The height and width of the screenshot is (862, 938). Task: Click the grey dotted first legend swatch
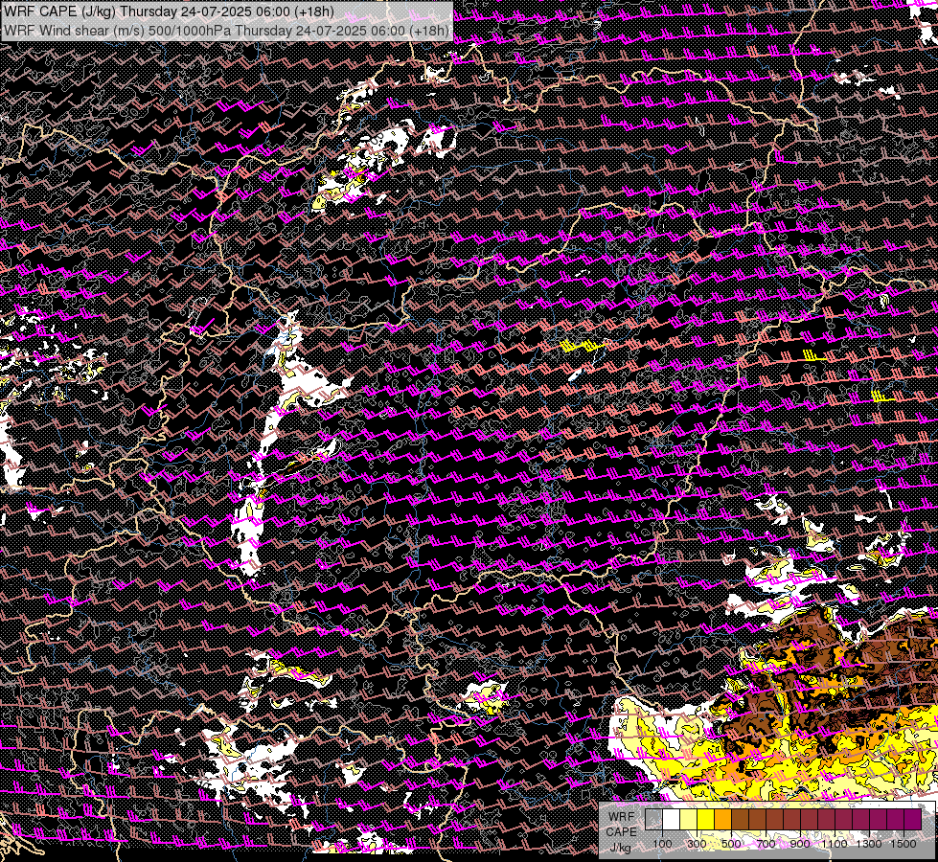pos(653,820)
